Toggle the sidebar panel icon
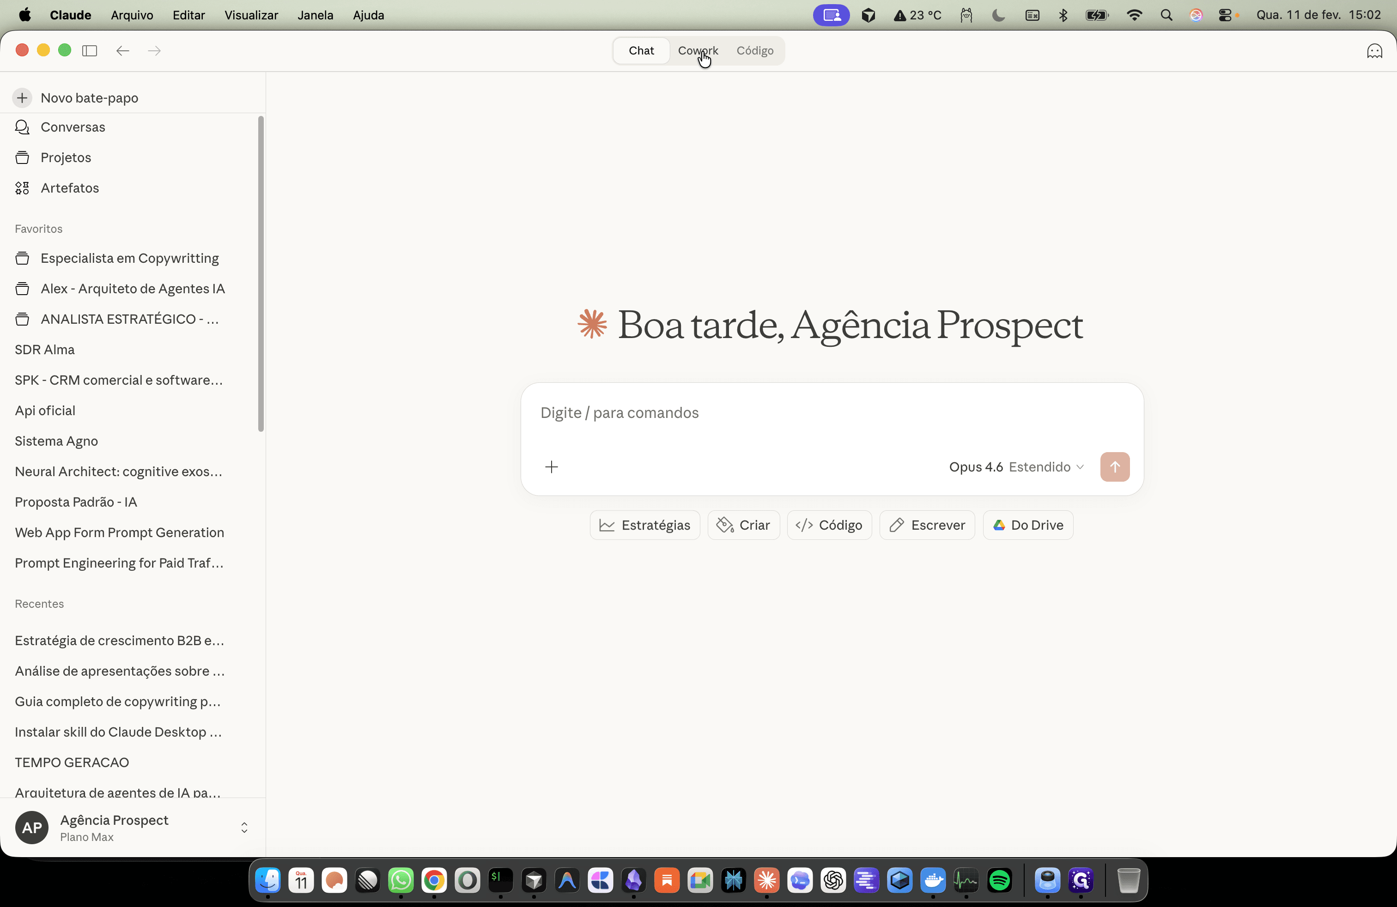The image size is (1397, 907). [x=90, y=50]
